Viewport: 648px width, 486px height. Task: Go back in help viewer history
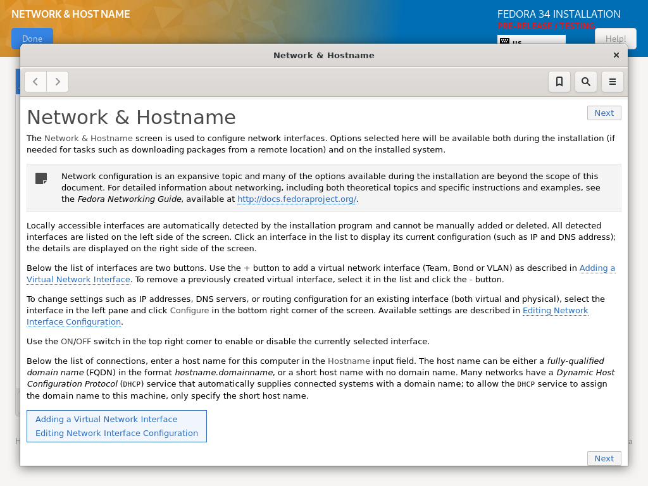point(35,82)
